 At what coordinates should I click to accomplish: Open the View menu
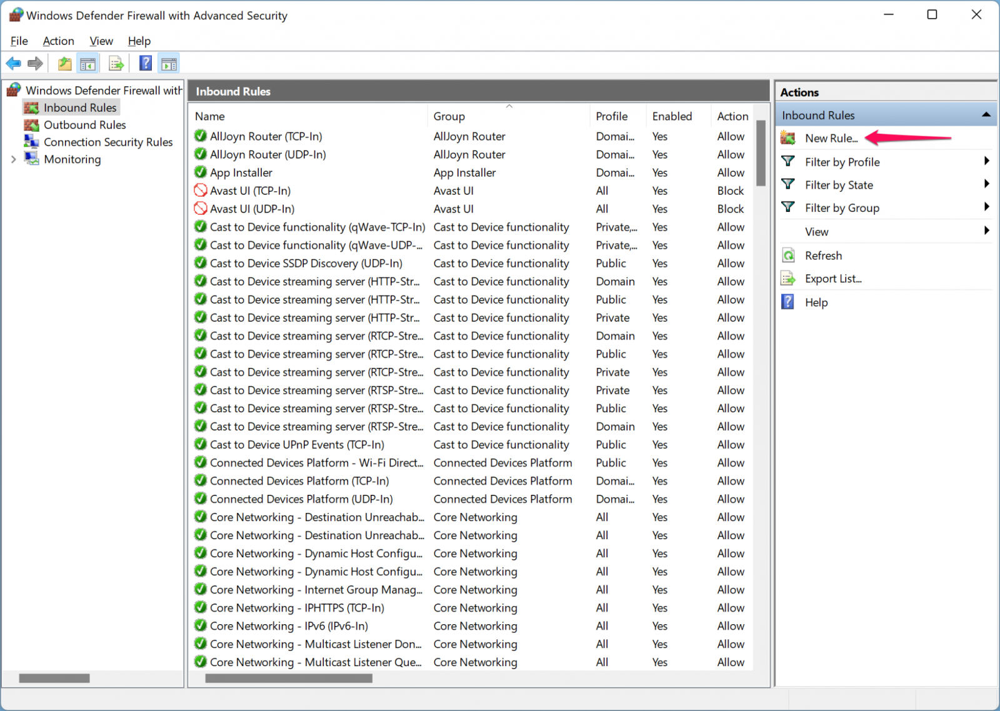[x=101, y=41]
